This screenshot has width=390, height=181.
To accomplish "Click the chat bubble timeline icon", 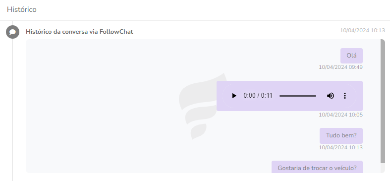I will (x=13, y=32).
